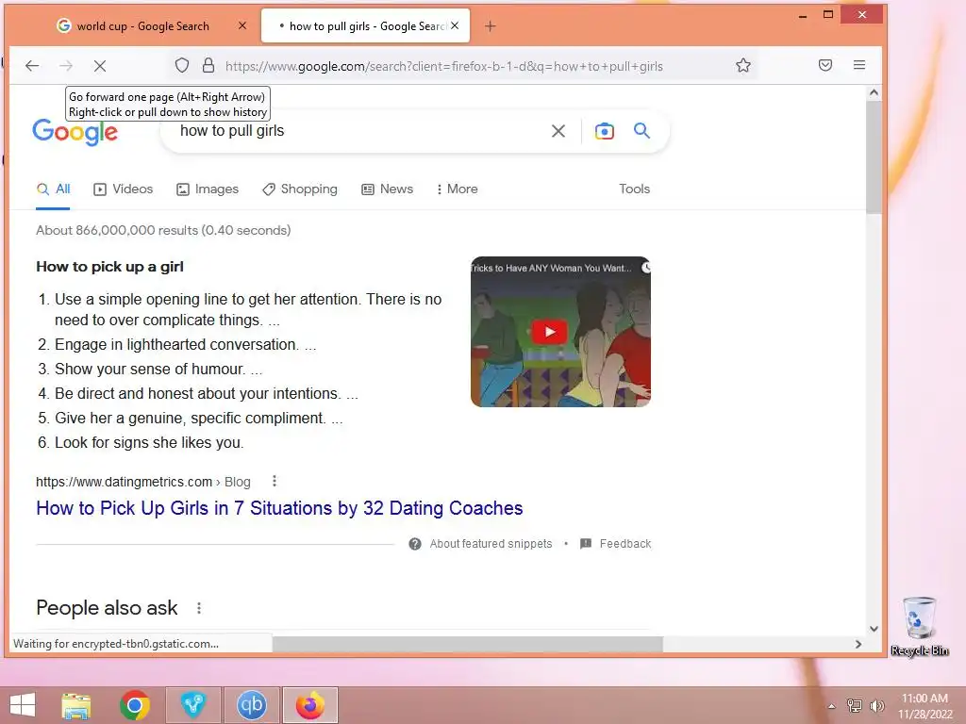Viewport: 966px width, 724px height.
Task: Open the taskbar clock and date
Action: (924, 706)
